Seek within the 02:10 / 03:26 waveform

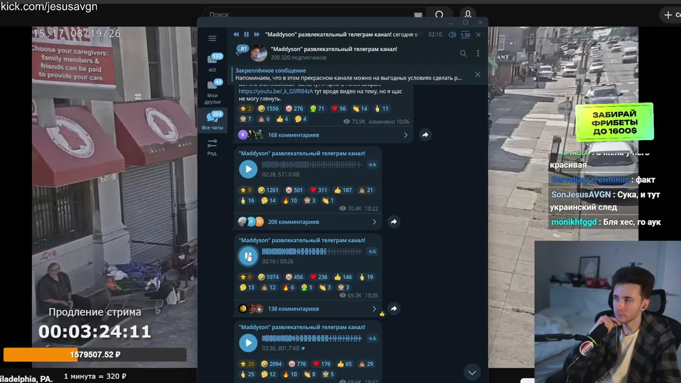coord(312,252)
